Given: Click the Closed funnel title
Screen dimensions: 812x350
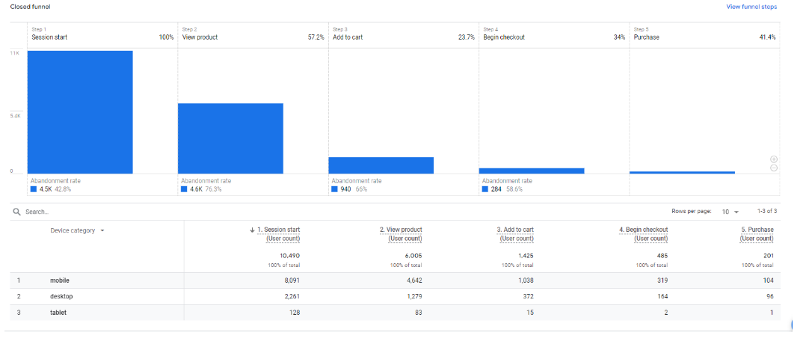Looking at the screenshot, I should [30, 7].
